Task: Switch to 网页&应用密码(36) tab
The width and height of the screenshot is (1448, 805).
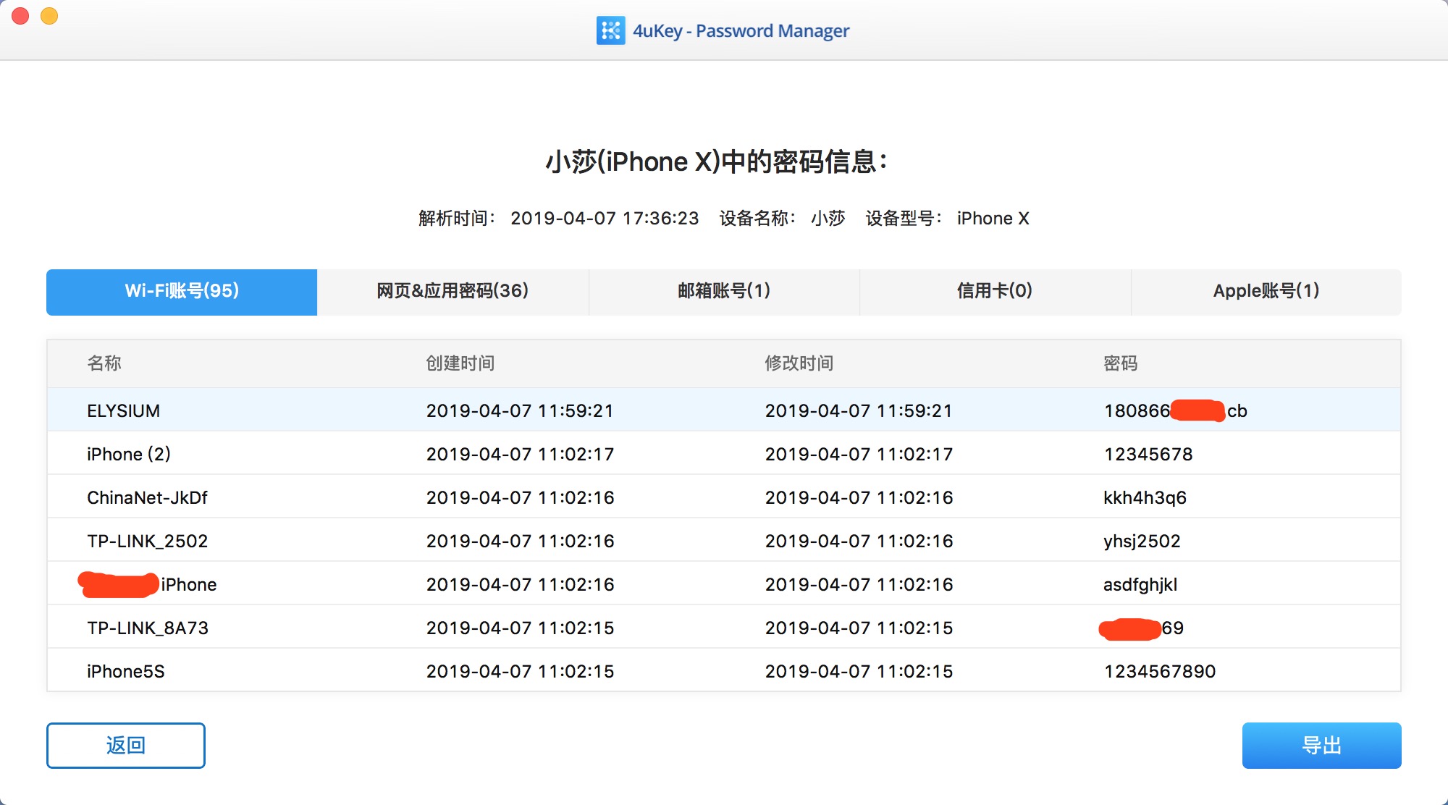Action: click(x=452, y=291)
